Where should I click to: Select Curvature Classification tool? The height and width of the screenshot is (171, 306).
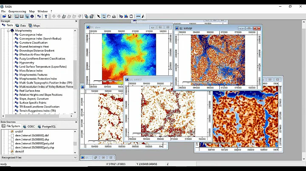tap(34, 43)
